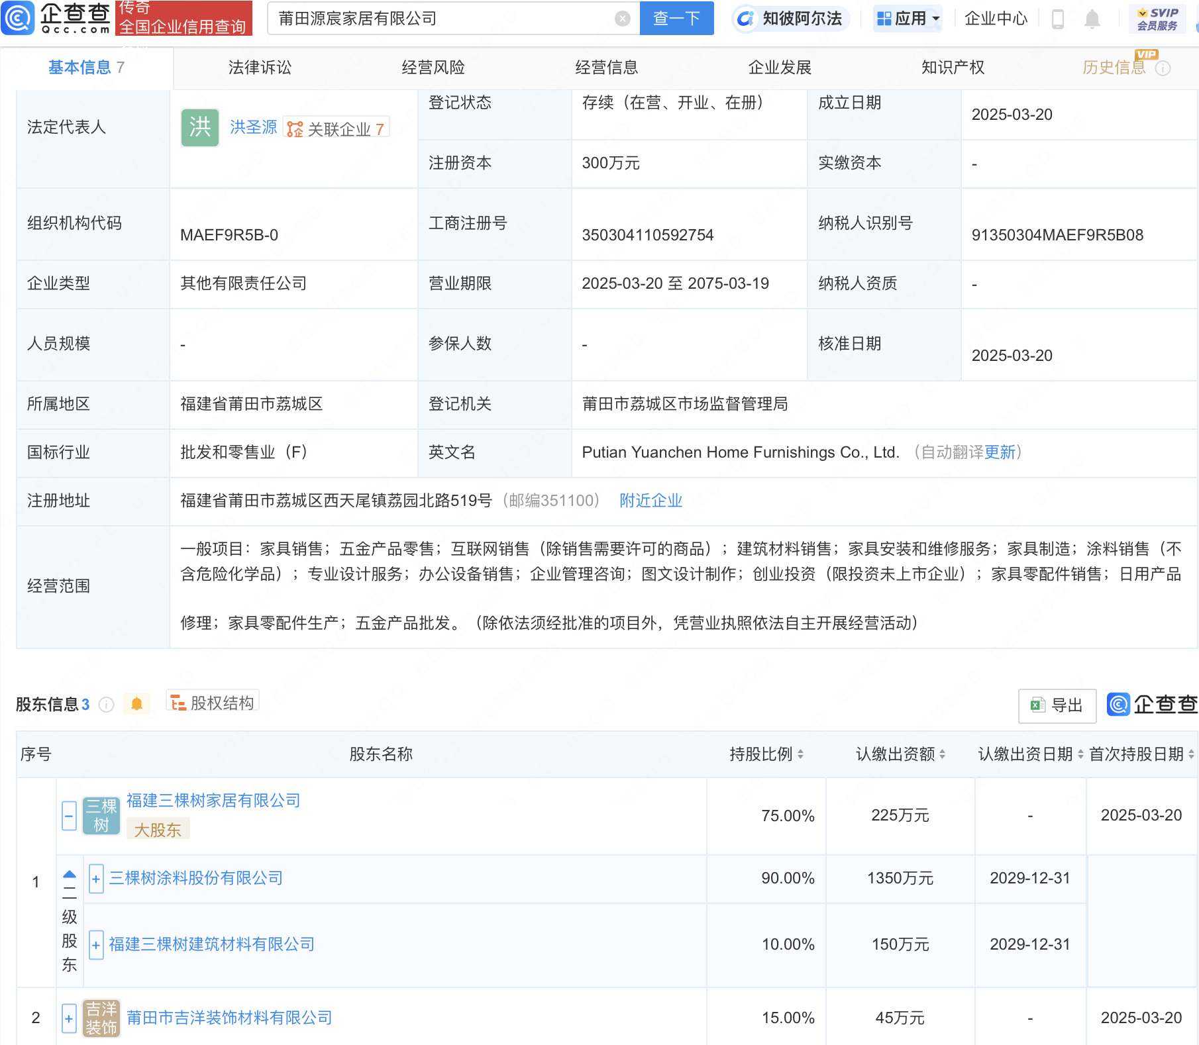The width and height of the screenshot is (1199, 1045).
Task: Switch to the 知识产权 tab
Action: coord(953,68)
